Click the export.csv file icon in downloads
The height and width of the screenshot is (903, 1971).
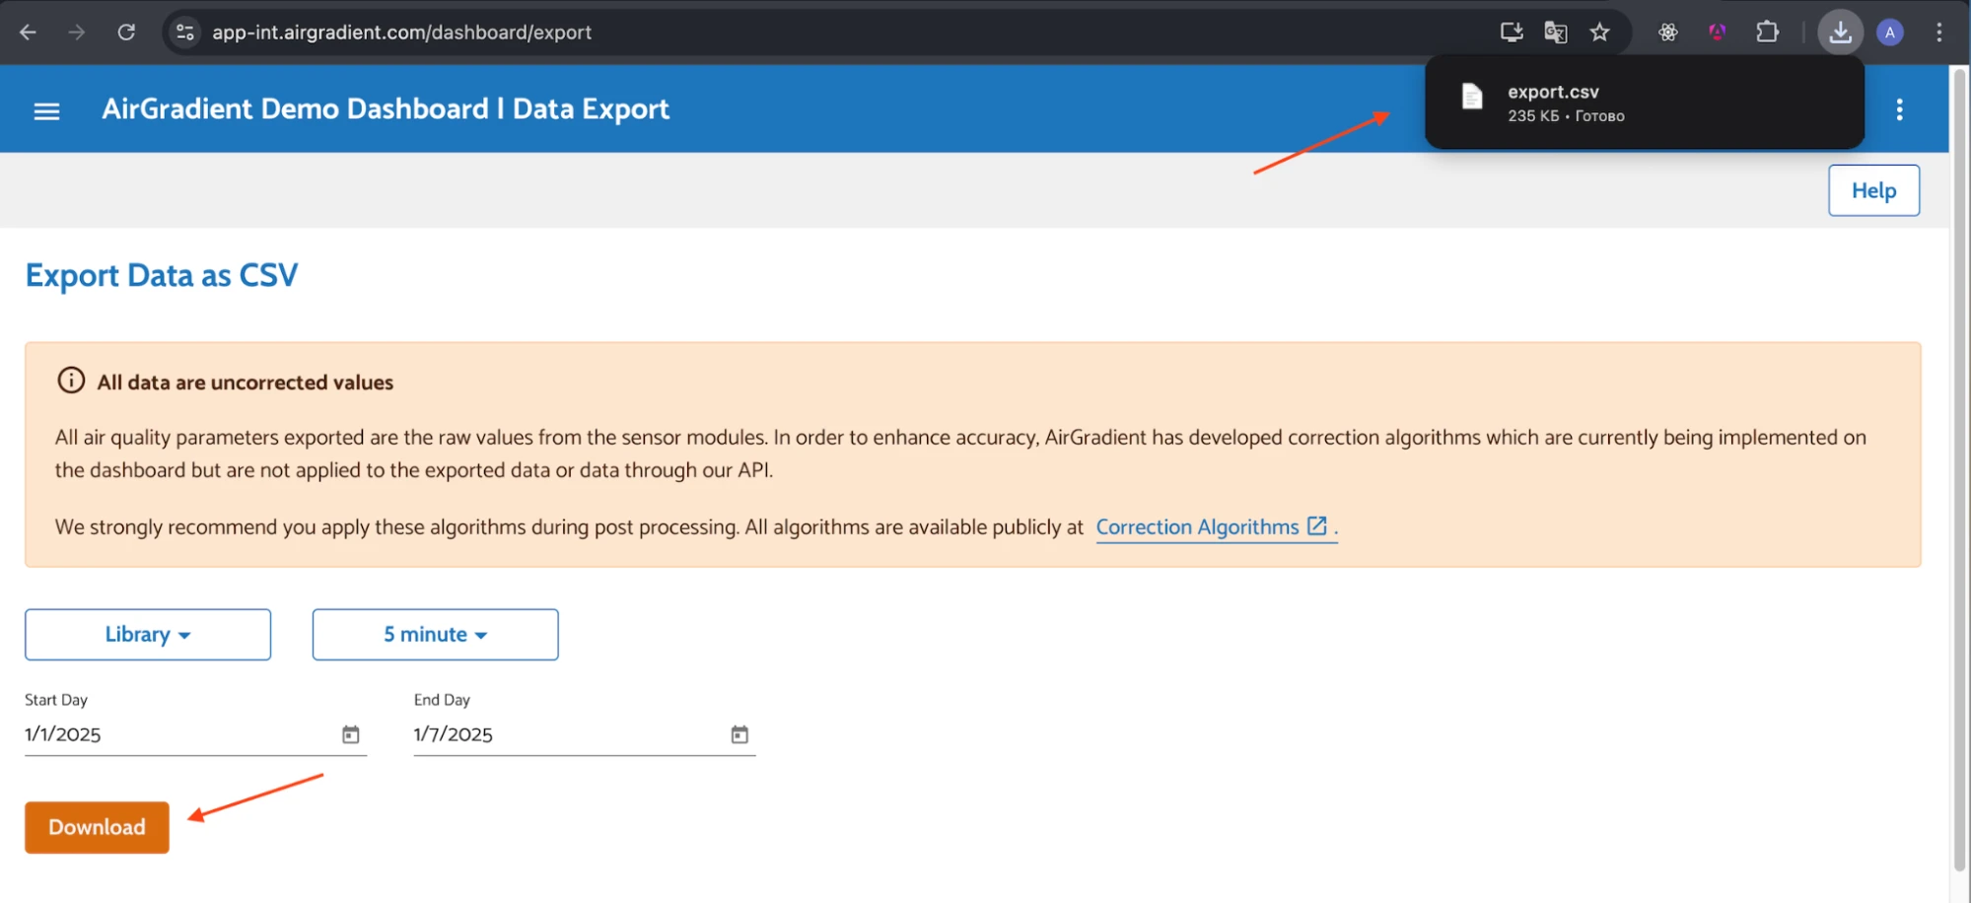[x=1472, y=97]
